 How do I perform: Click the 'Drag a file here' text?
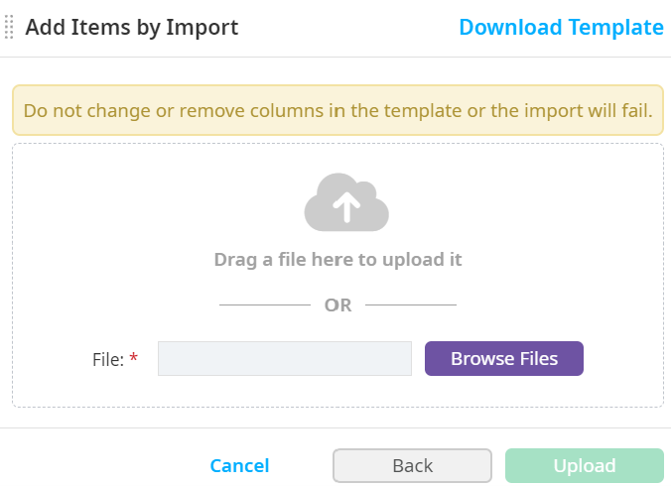pyautogui.click(x=337, y=260)
